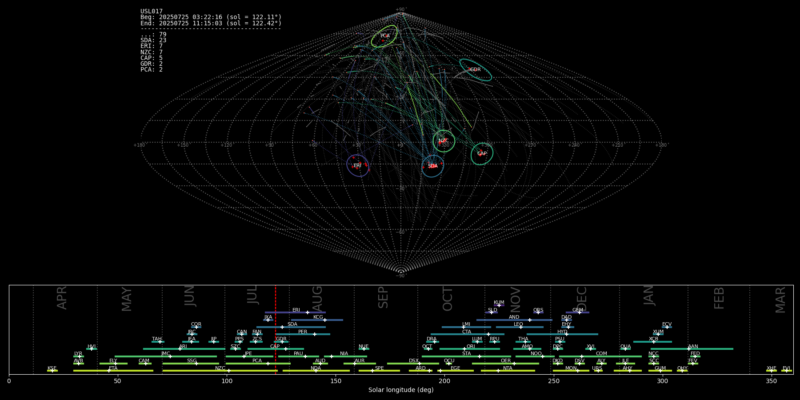
Task: Select the LMI shower label in the timeline
Action: pyautogui.click(x=466, y=324)
